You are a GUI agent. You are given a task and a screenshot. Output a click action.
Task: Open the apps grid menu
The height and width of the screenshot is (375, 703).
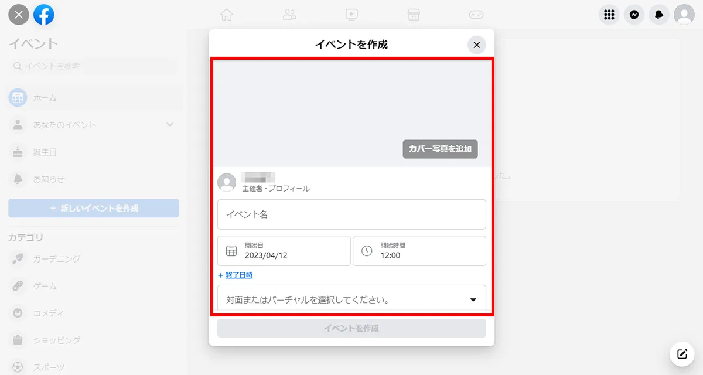click(x=609, y=15)
